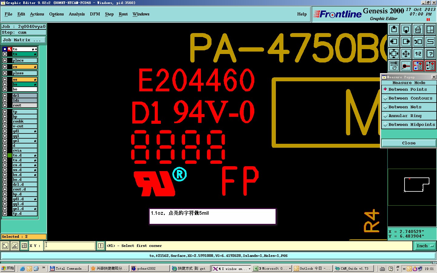
Task: Toggle the display box for layer 'ts'
Action: 5,54
